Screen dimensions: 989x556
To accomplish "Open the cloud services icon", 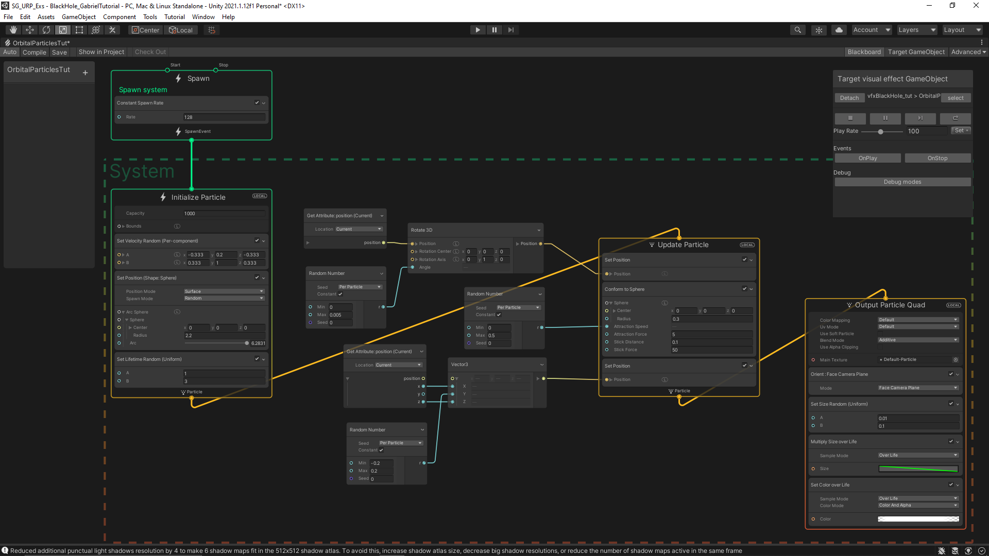I will pyautogui.click(x=839, y=30).
